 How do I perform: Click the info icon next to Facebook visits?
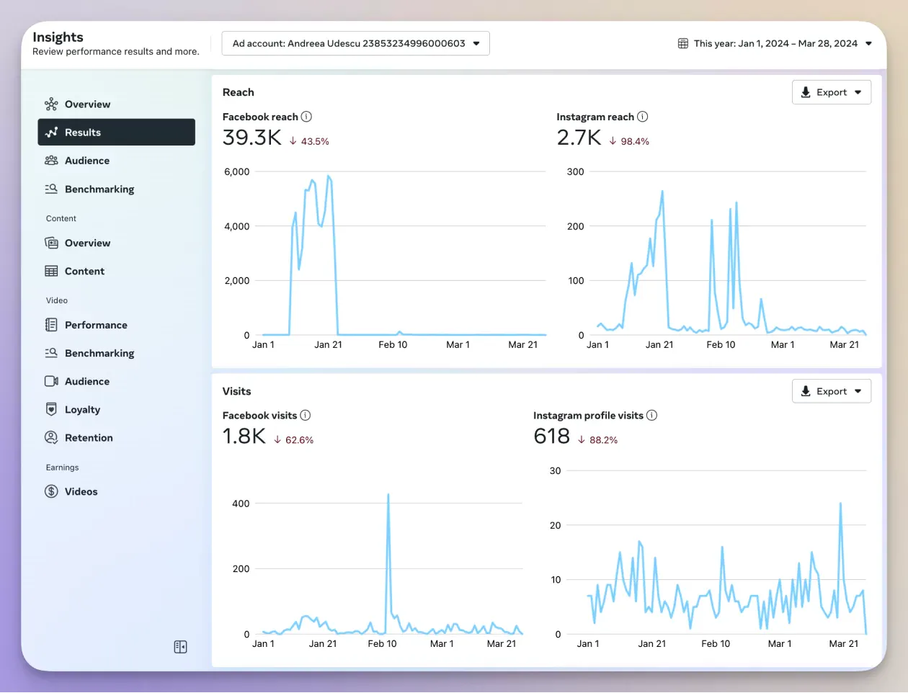tap(306, 415)
